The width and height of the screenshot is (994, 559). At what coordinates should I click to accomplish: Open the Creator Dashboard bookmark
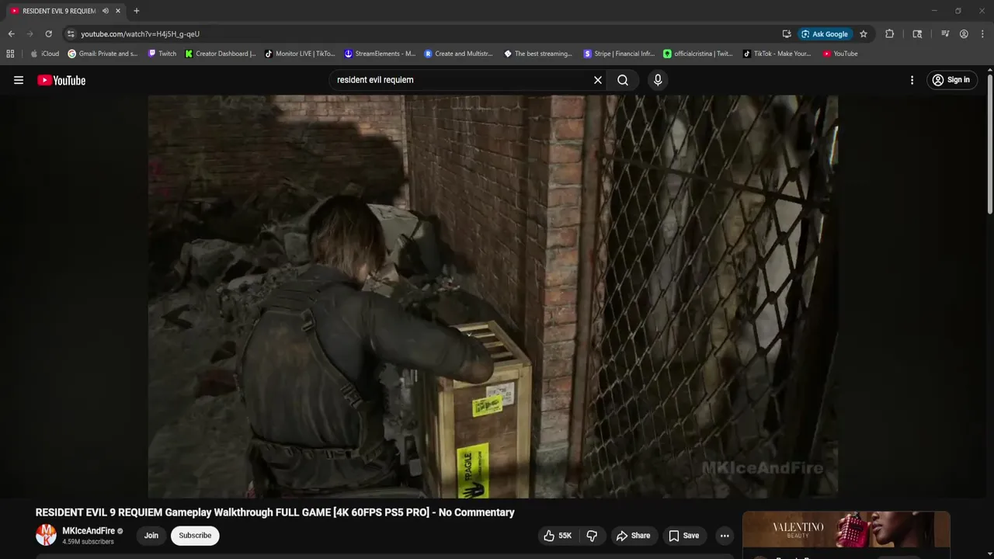[x=221, y=54]
